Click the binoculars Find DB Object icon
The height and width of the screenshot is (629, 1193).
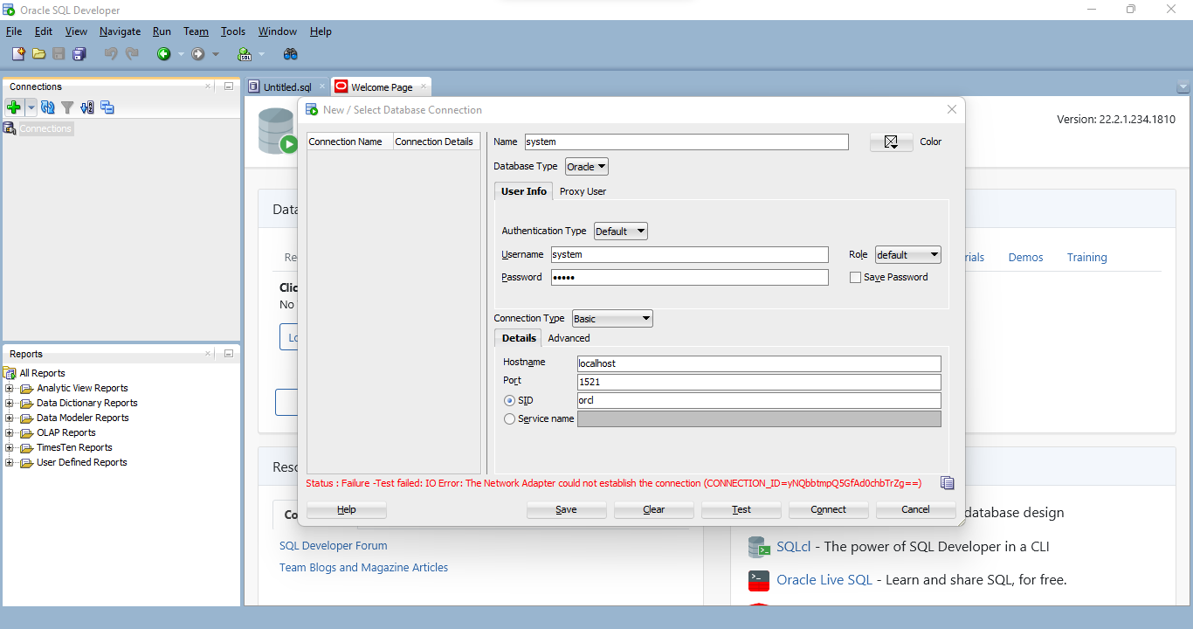pos(291,54)
